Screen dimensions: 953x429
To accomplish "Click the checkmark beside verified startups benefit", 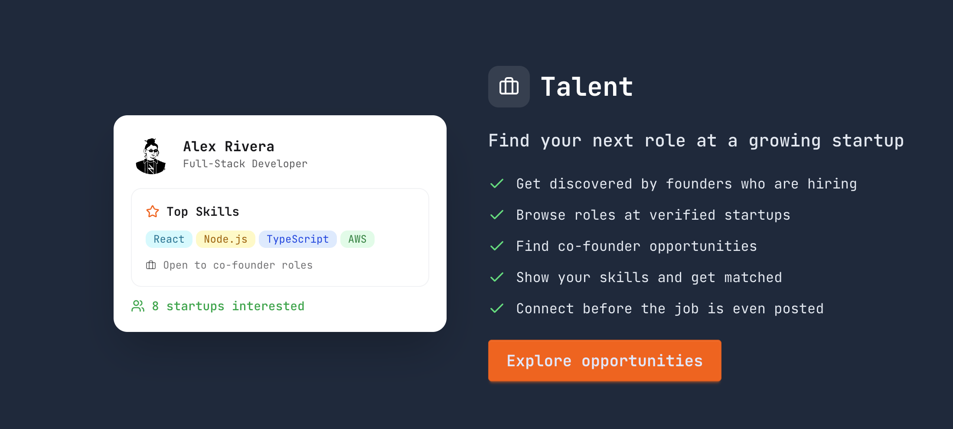I will [497, 215].
